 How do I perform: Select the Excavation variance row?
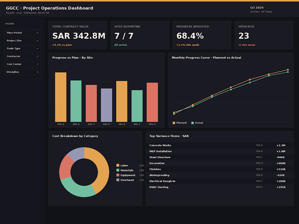(219, 163)
